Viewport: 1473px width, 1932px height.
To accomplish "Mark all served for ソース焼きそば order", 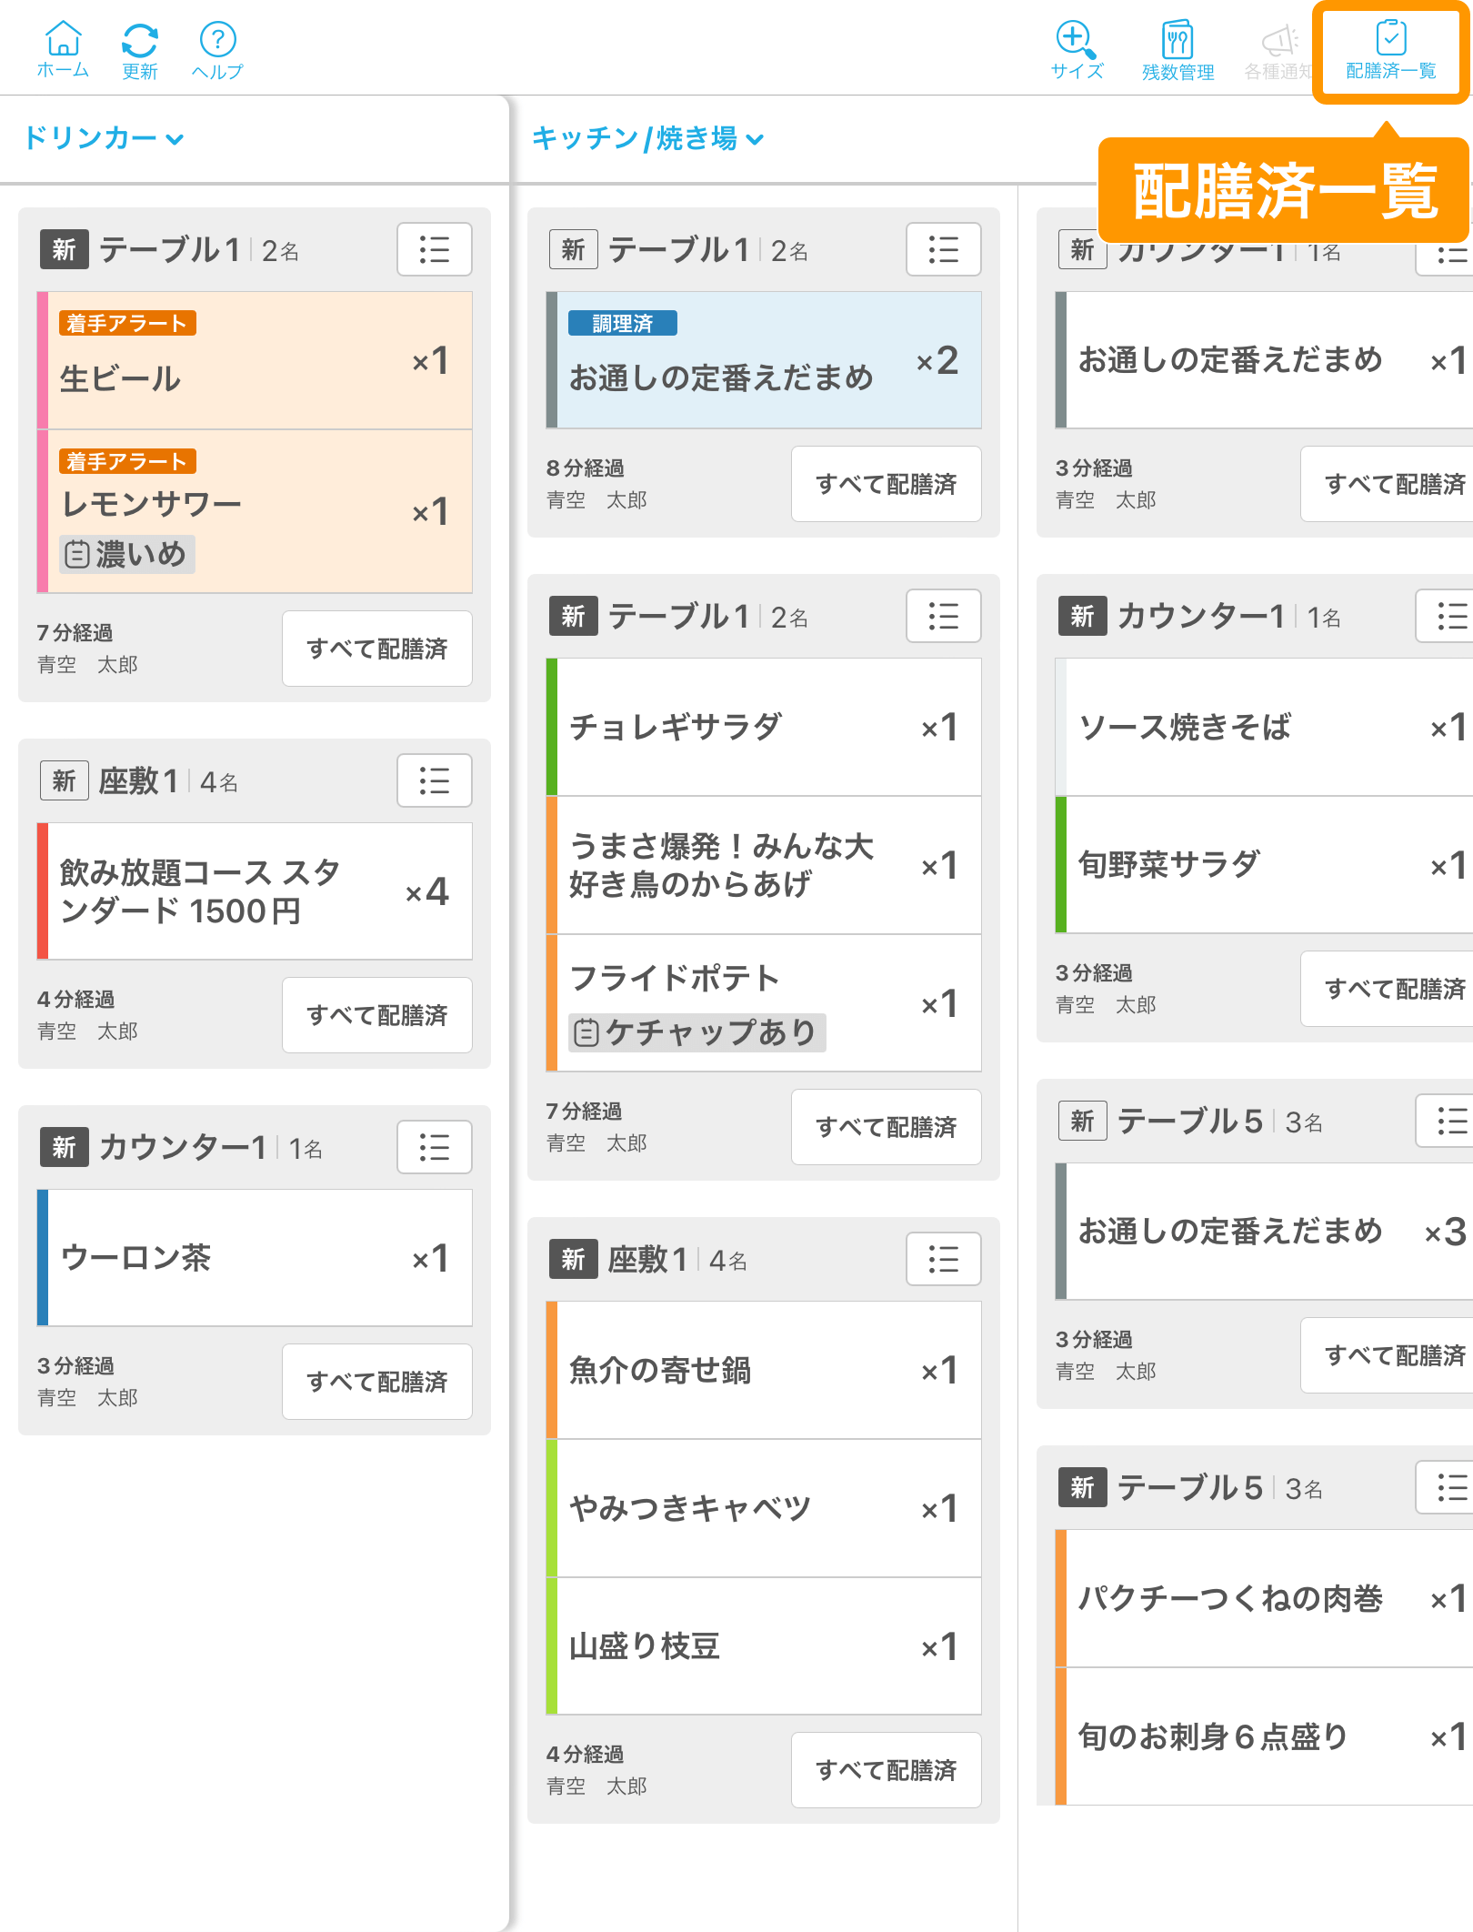I will (1388, 989).
